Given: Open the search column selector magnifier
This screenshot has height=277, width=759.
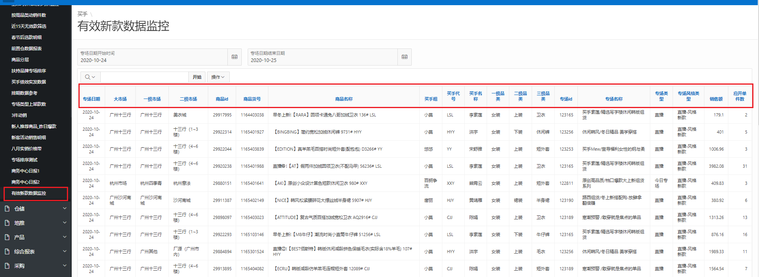Looking at the screenshot, I should (90, 77).
